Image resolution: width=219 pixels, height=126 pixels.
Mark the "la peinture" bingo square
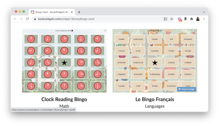click(188, 74)
